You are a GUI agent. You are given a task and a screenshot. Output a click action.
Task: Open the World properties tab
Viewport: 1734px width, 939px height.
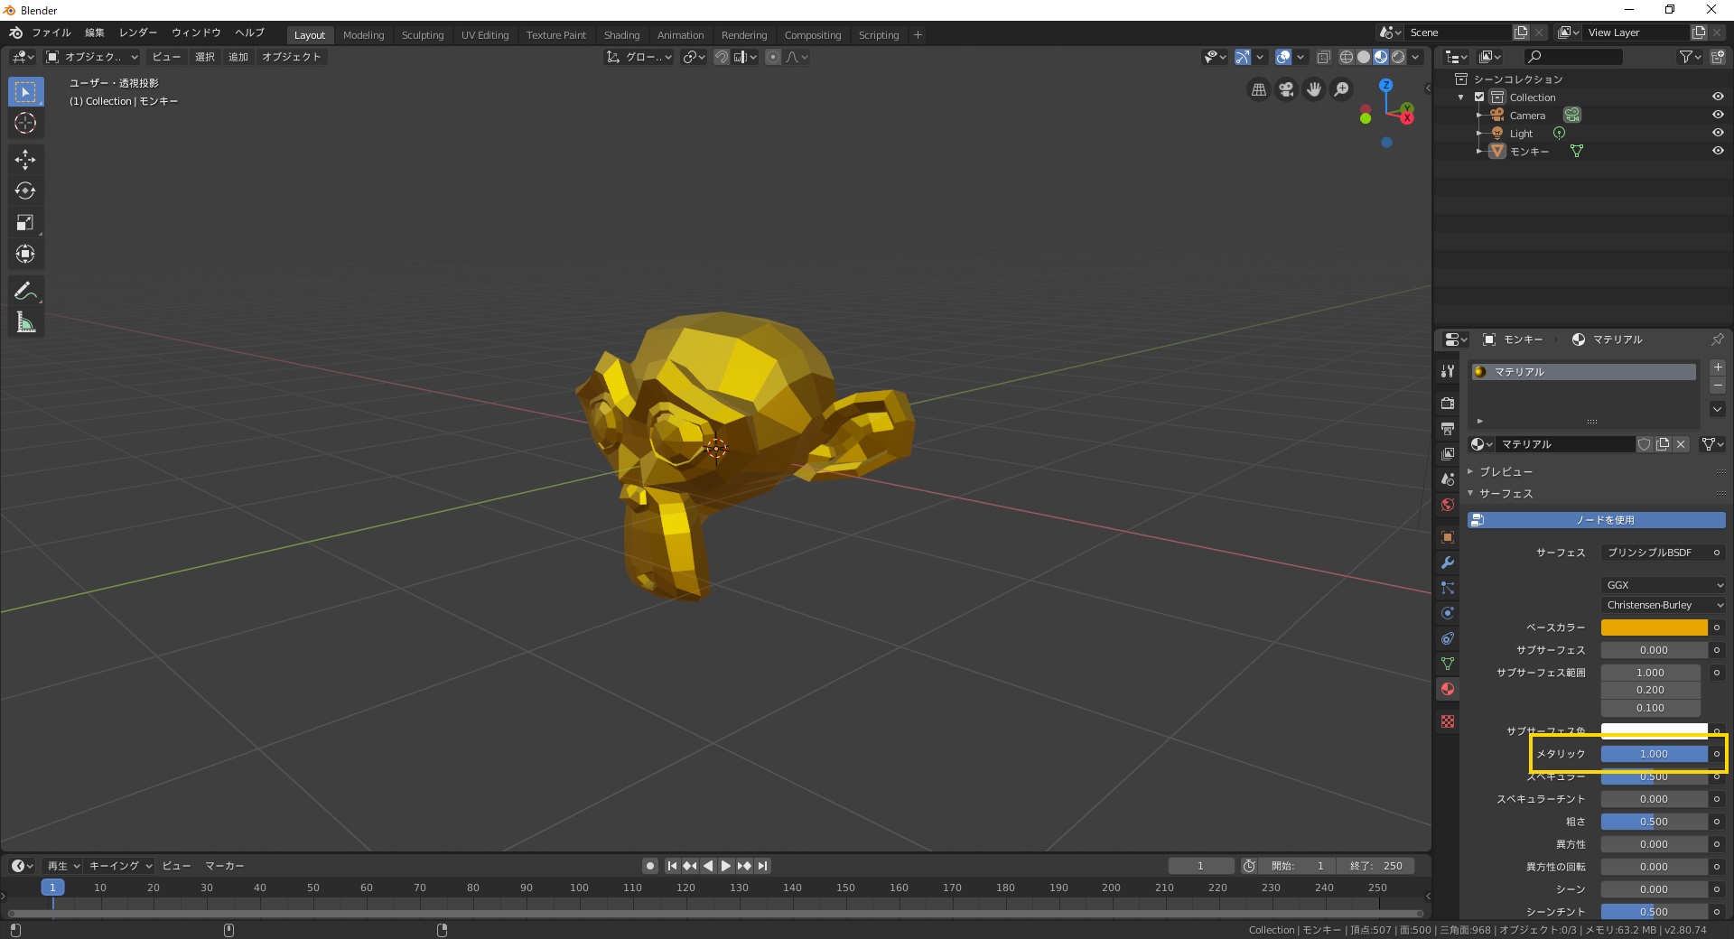[x=1448, y=504]
